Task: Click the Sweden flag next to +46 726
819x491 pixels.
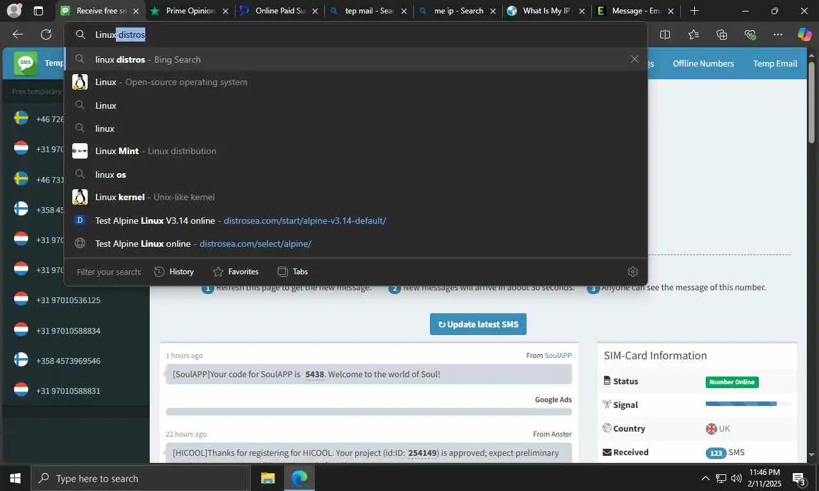Action: (x=21, y=118)
